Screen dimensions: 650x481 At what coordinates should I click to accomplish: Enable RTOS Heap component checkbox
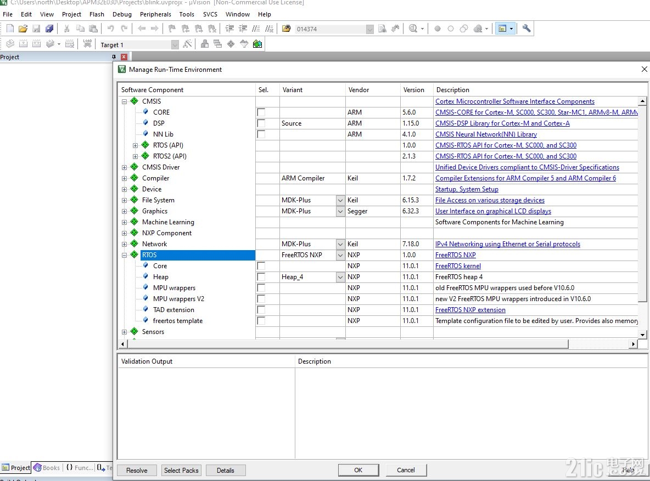[x=261, y=277]
